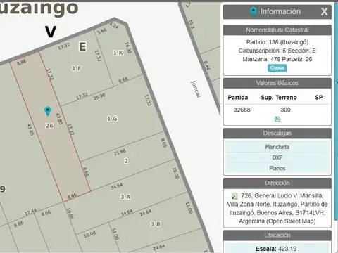Select parcel 2 on the map

[126, 161]
